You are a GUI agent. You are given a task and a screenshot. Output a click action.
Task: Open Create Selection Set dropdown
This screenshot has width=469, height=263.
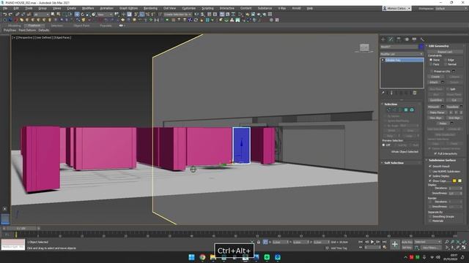click(x=177, y=15)
